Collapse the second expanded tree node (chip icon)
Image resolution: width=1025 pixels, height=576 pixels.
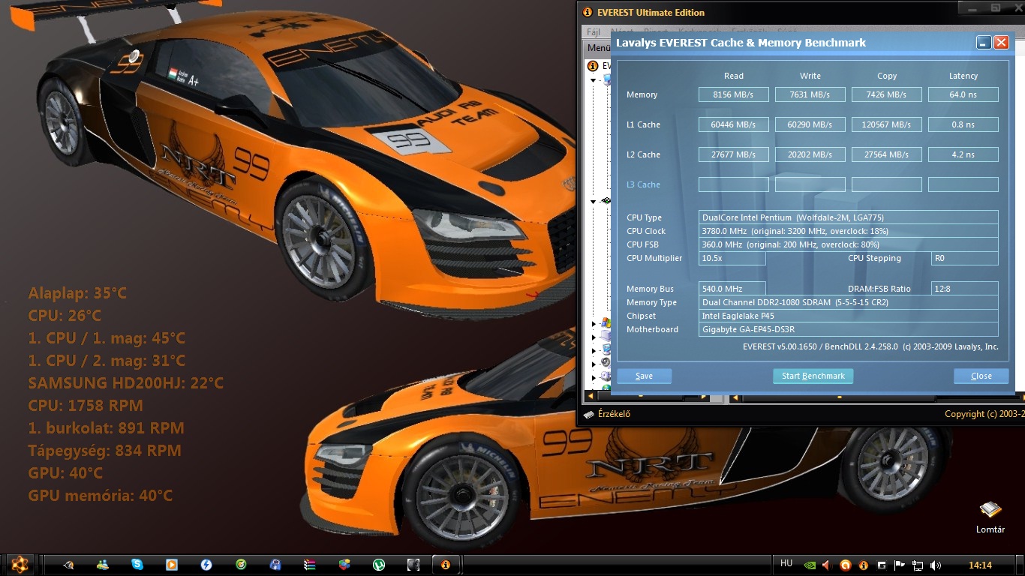point(593,201)
